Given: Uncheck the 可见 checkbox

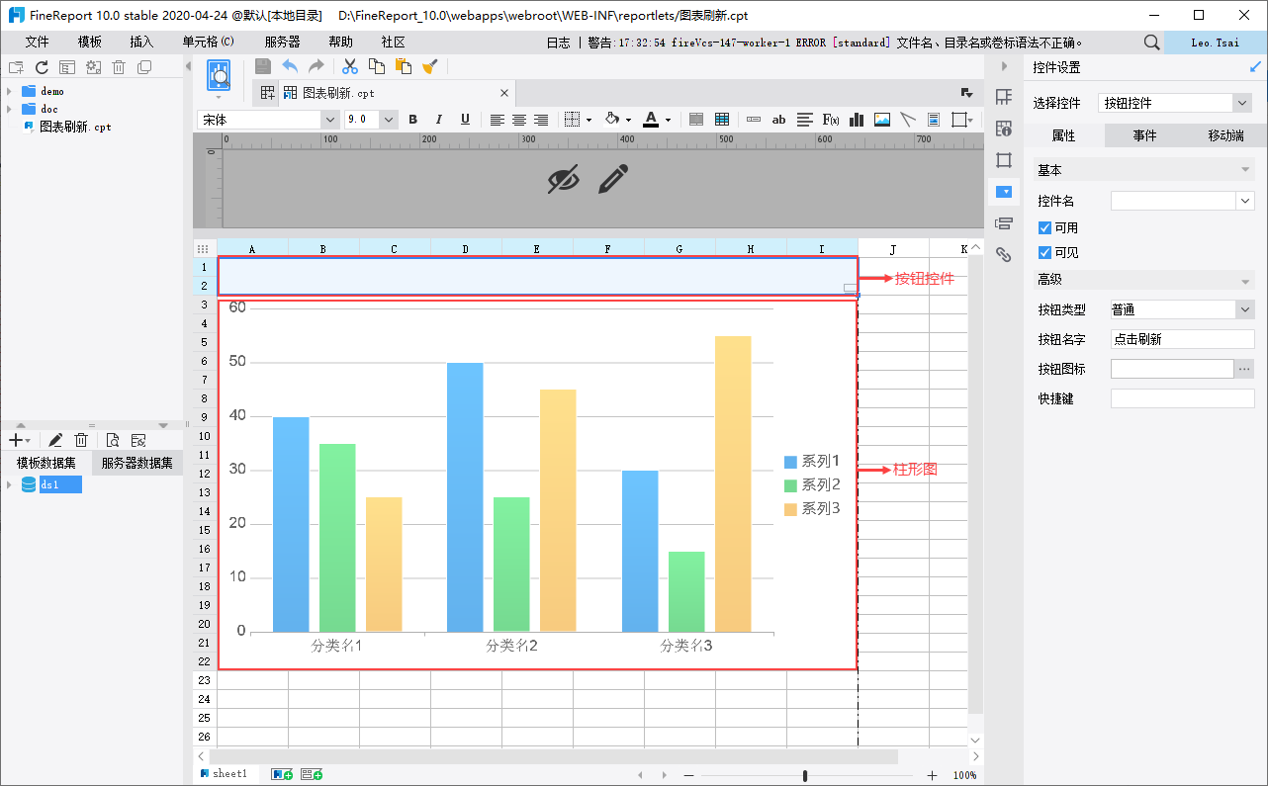Looking at the screenshot, I should (1044, 253).
